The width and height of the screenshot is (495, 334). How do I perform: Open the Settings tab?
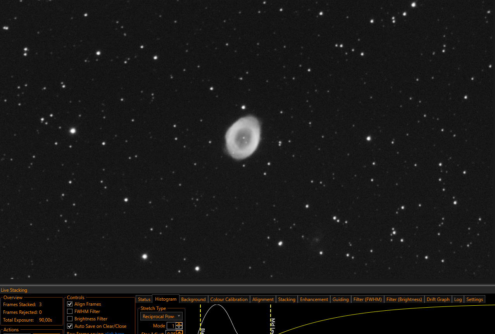point(474,299)
